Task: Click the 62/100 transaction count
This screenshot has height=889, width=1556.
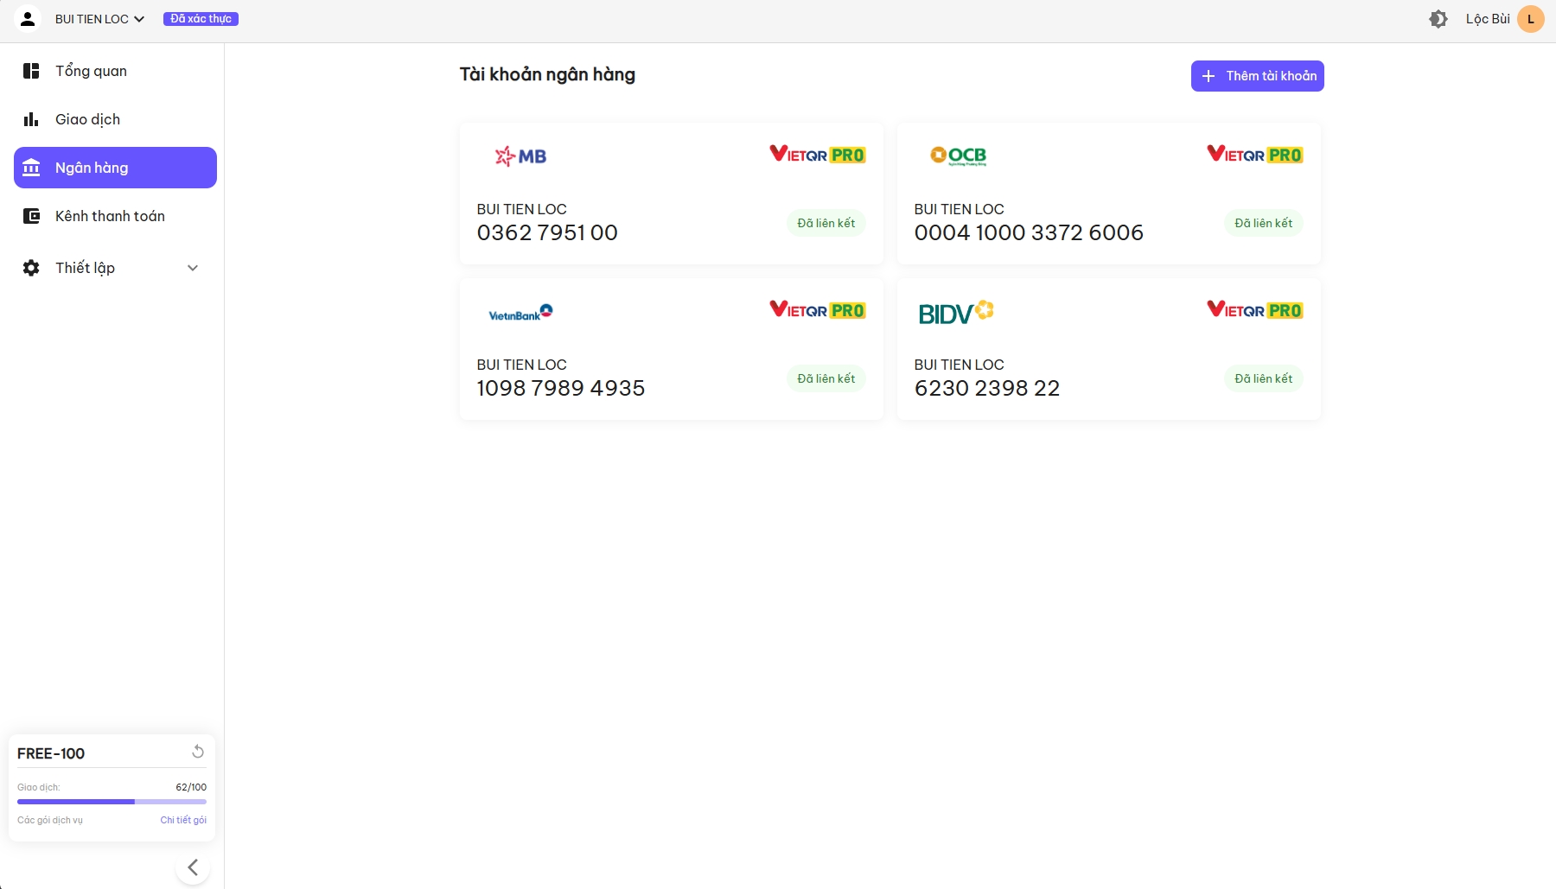Action: (x=191, y=787)
